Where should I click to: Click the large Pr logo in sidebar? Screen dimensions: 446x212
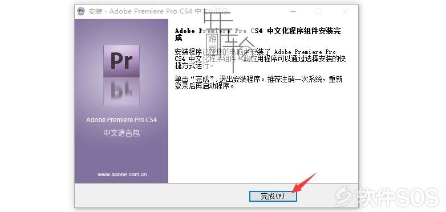click(121, 61)
